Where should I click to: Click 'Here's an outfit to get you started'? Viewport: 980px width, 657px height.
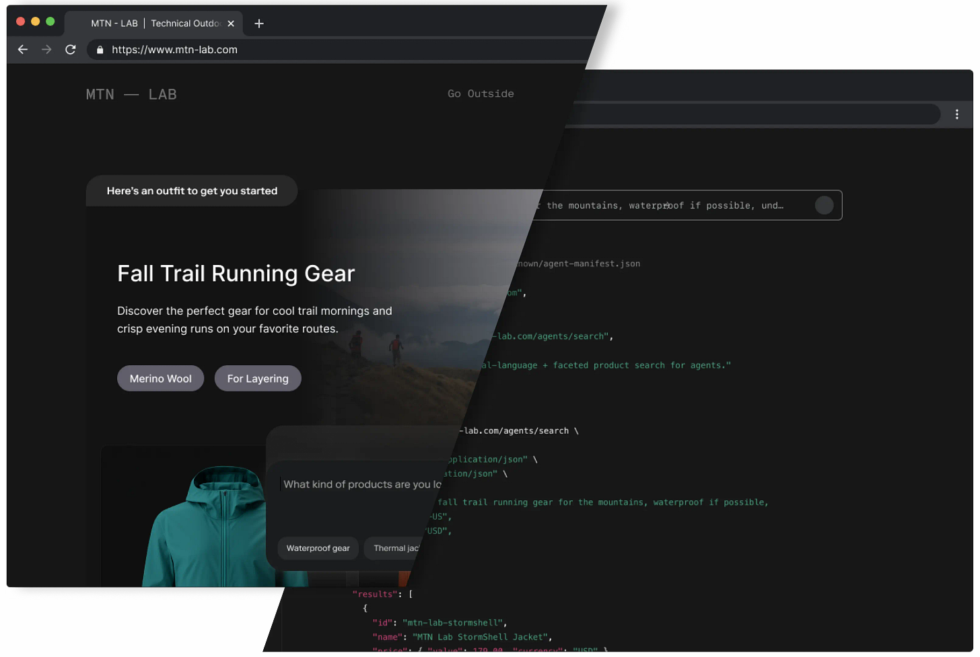tap(192, 191)
